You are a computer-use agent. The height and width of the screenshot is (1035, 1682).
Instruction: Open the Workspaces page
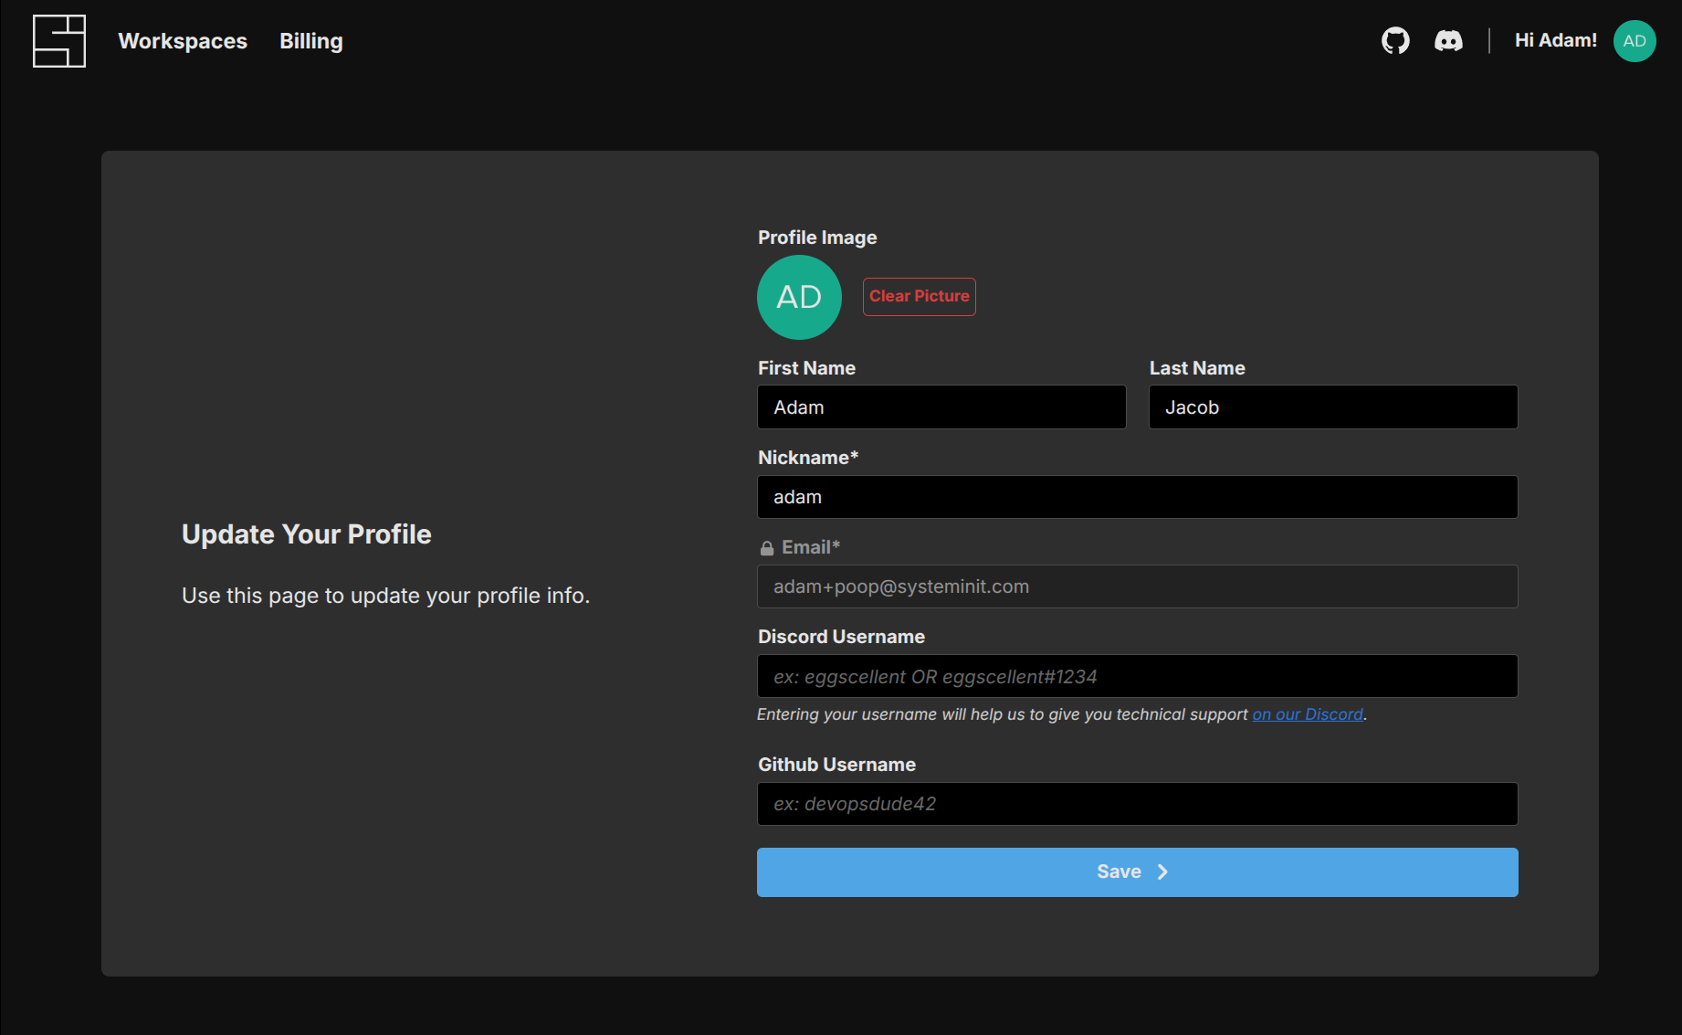[183, 41]
